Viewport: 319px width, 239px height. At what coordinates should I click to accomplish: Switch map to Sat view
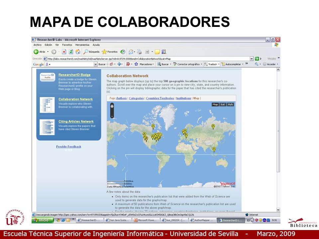pyautogui.click(x=223, y=105)
